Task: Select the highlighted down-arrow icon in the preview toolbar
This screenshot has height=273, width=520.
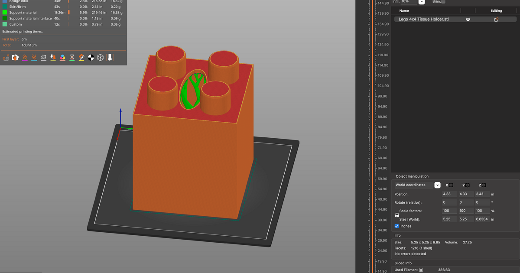Action: [x=110, y=57]
